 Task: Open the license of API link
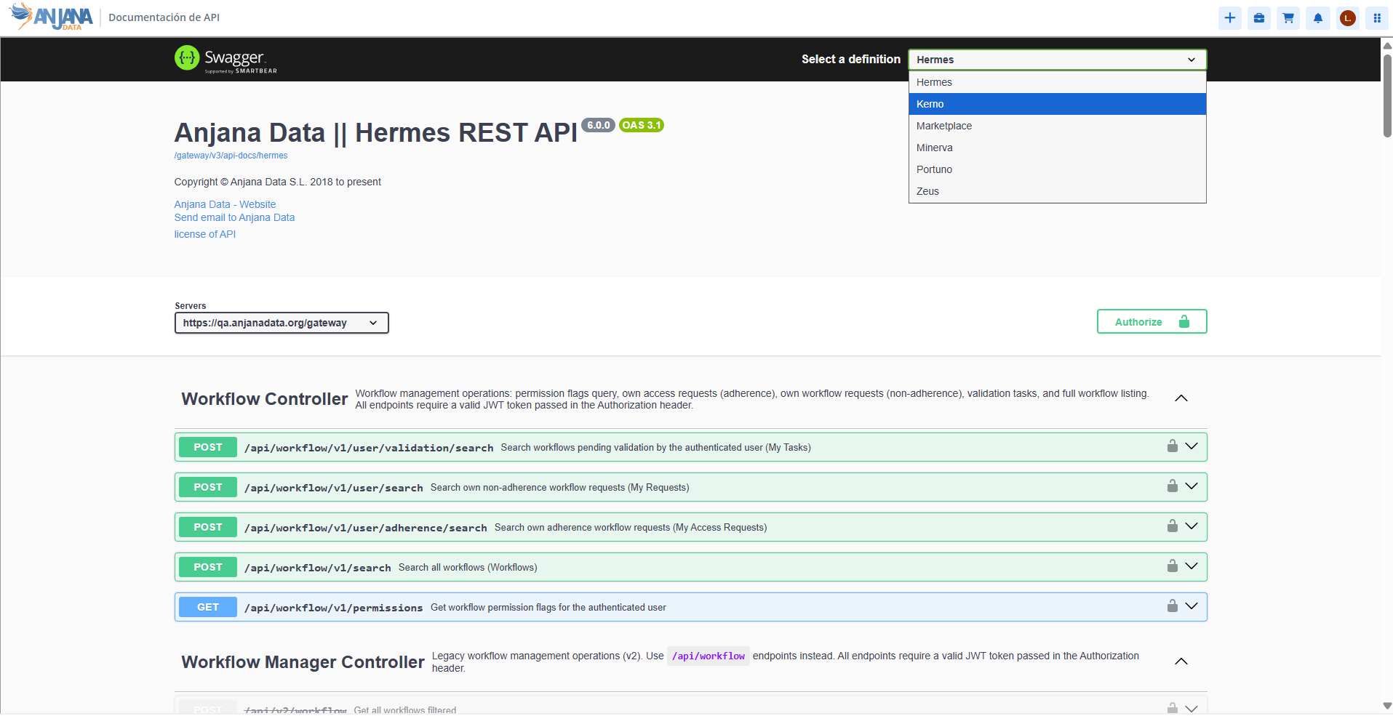[204, 234]
